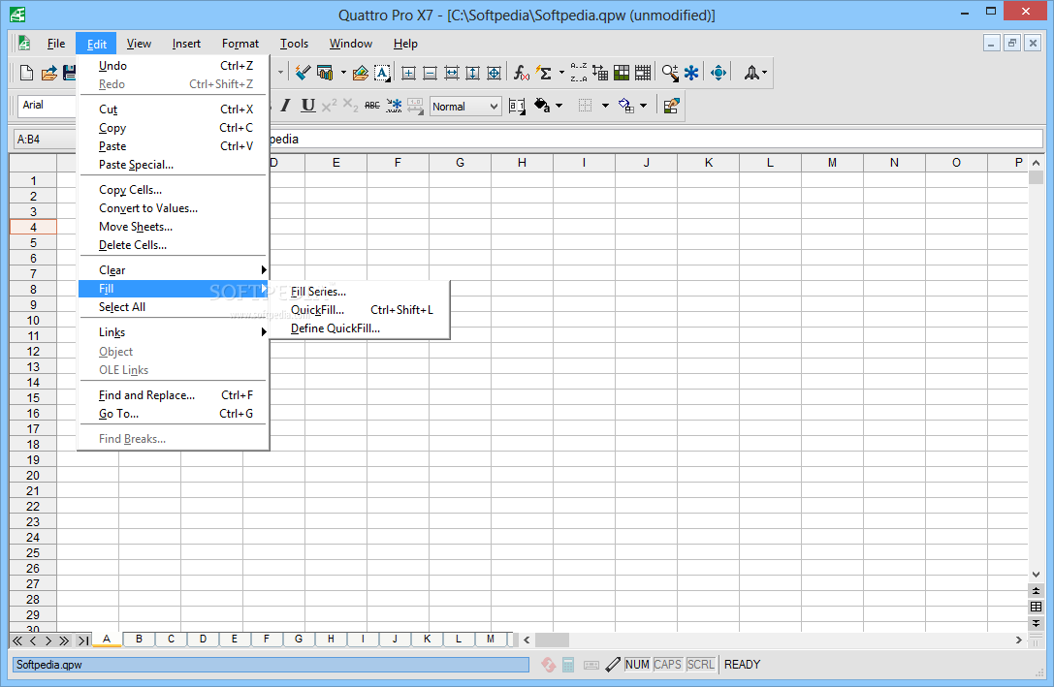The image size is (1054, 687).
Task: Open the Tools menu
Action: (294, 44)
